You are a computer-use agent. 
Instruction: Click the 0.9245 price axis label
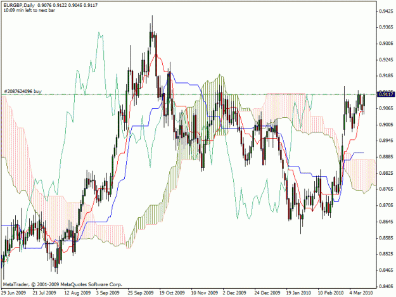click(x=386, y=60)
